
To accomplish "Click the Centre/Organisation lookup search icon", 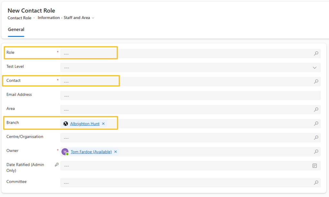I will [x=316, y=138].
